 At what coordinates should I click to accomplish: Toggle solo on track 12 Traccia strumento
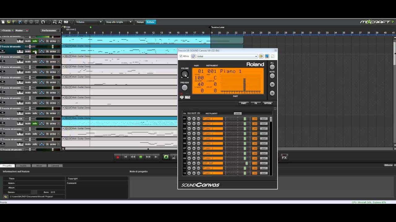tap(35, 144)
